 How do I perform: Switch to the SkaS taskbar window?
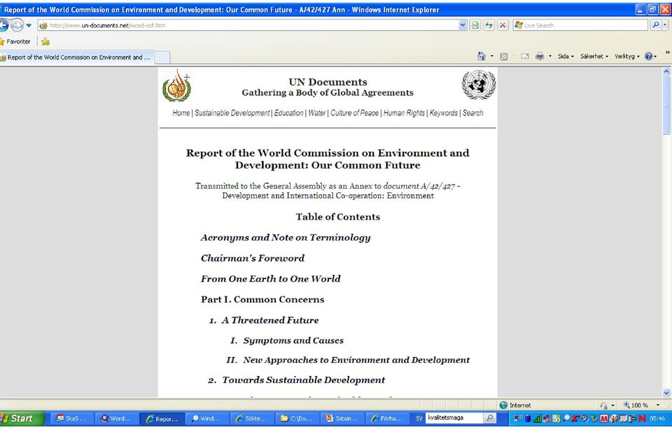(72, 418)
